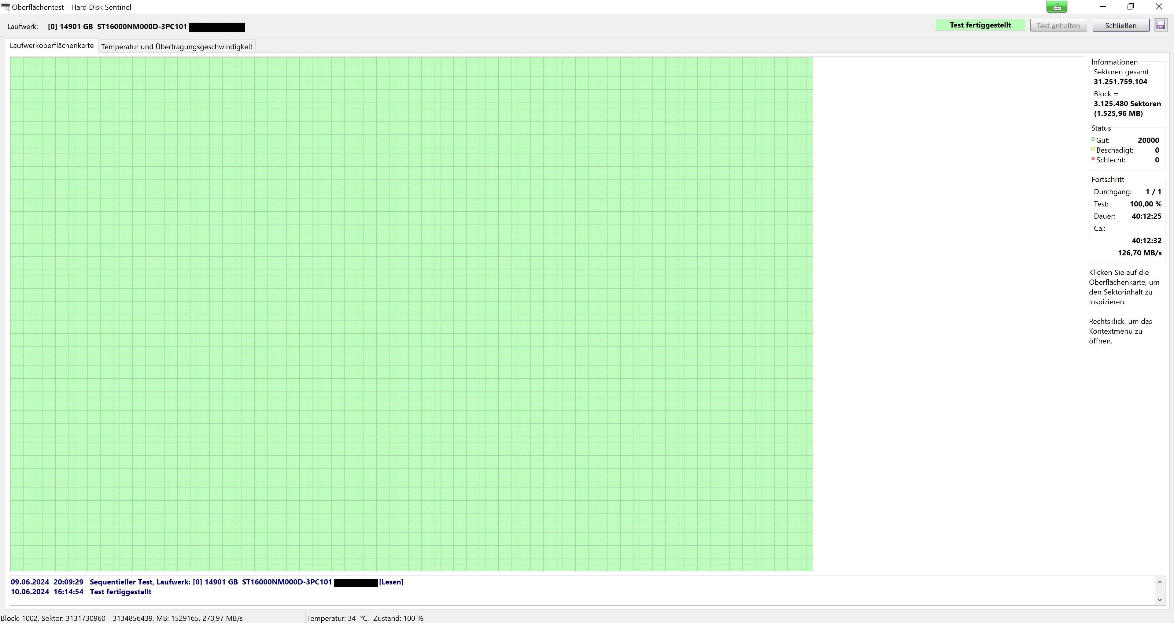Click the Hard Disk Sentinel title bar icon
Viewport: 1174px width, 623px height.
6,7
